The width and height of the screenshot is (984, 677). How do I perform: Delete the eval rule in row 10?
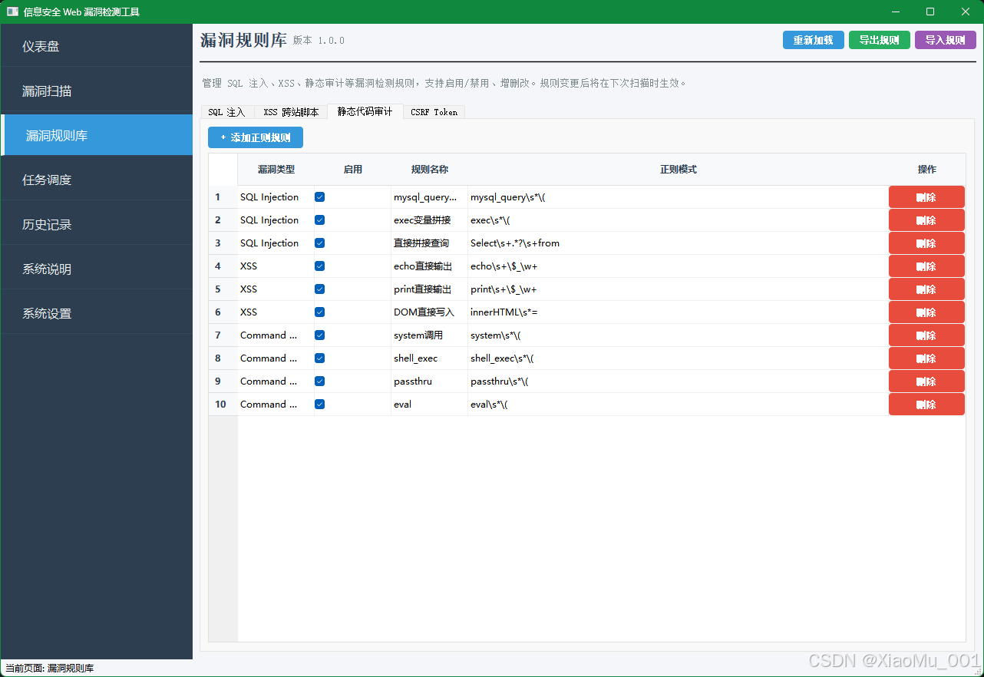click(x=926, y=405)
